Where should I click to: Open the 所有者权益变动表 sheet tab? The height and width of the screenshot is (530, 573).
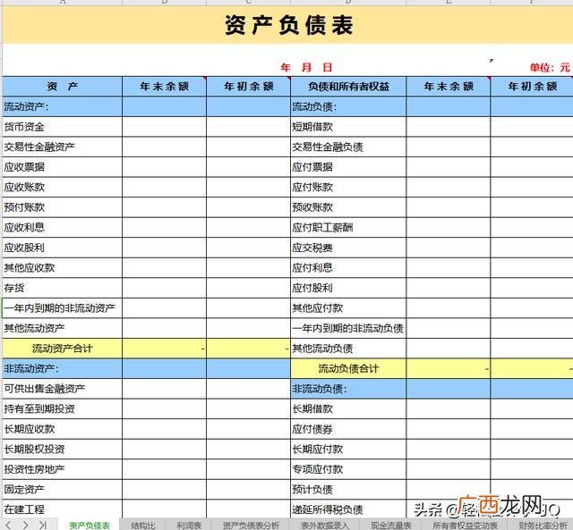pyautogui.click(x=465, y=526)
